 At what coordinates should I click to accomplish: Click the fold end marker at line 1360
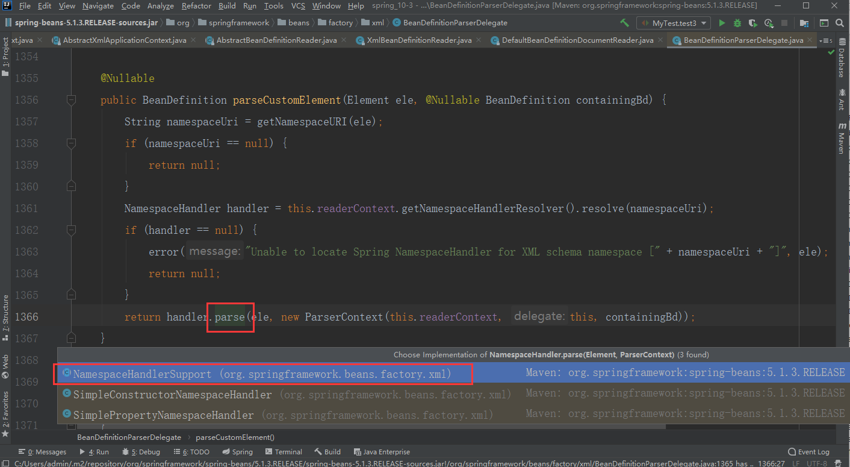(x=71, y=187)
